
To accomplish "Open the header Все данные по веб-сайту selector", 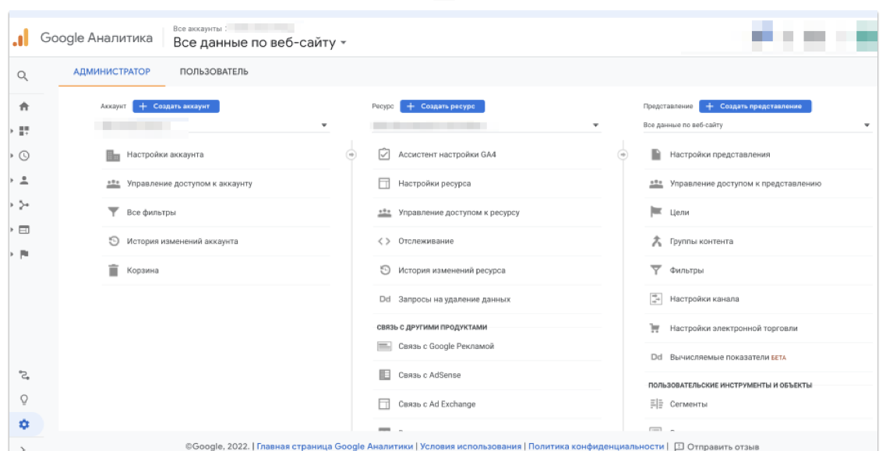I will pyautogui.click(x=259, y=42).
